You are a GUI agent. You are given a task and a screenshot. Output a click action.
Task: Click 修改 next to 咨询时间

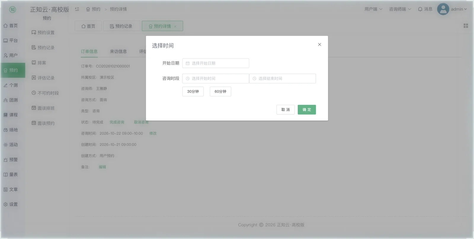pos(153,133)
